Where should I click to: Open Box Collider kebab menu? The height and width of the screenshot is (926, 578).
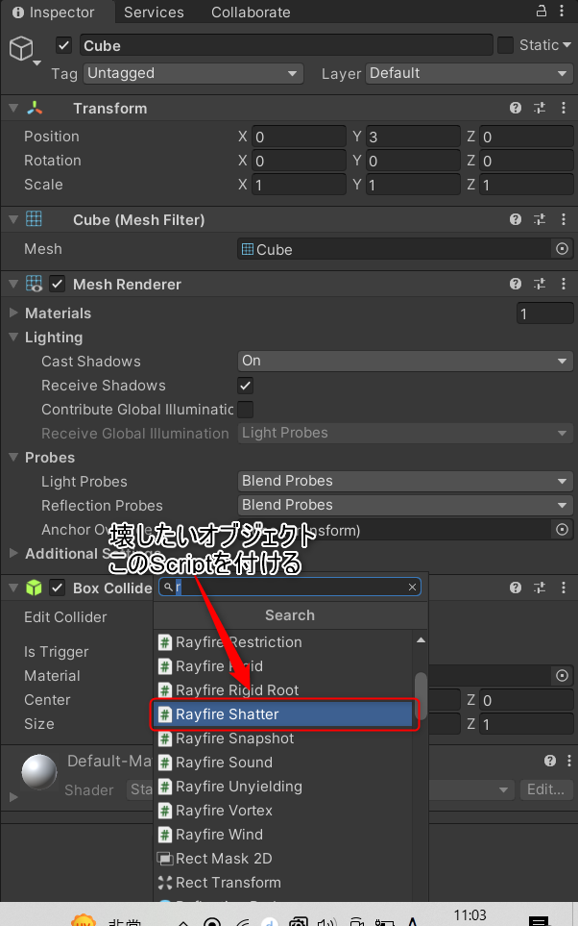pos(564,588)
